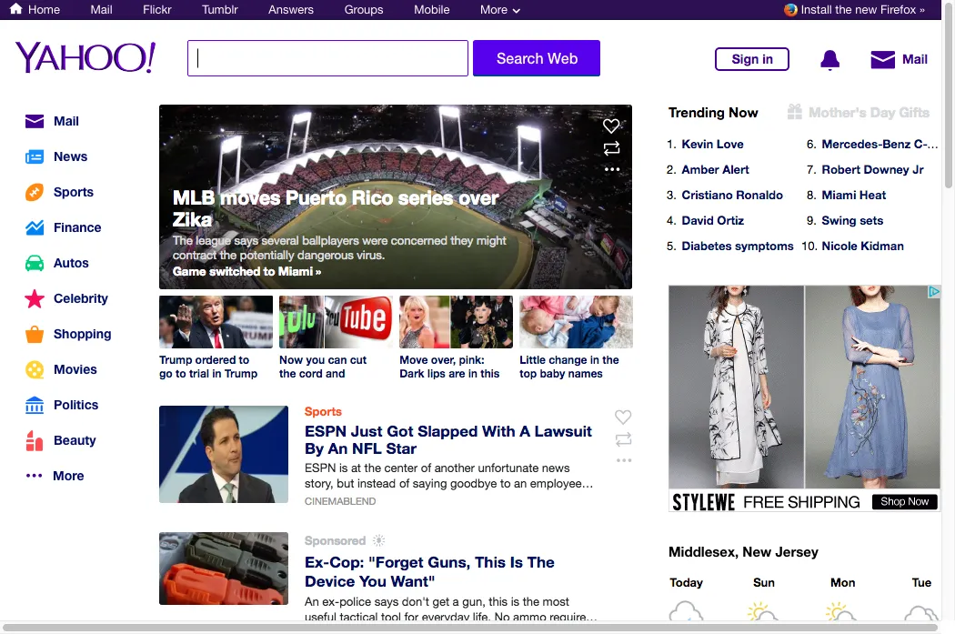
Task: Open trending topic Mercedes-Benz C-
Action: point(880,145)
